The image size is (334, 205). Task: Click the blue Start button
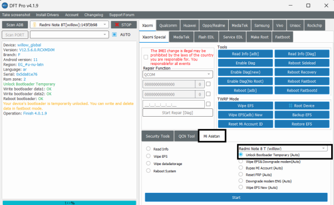pyautogui.click(x=236, y=197)
